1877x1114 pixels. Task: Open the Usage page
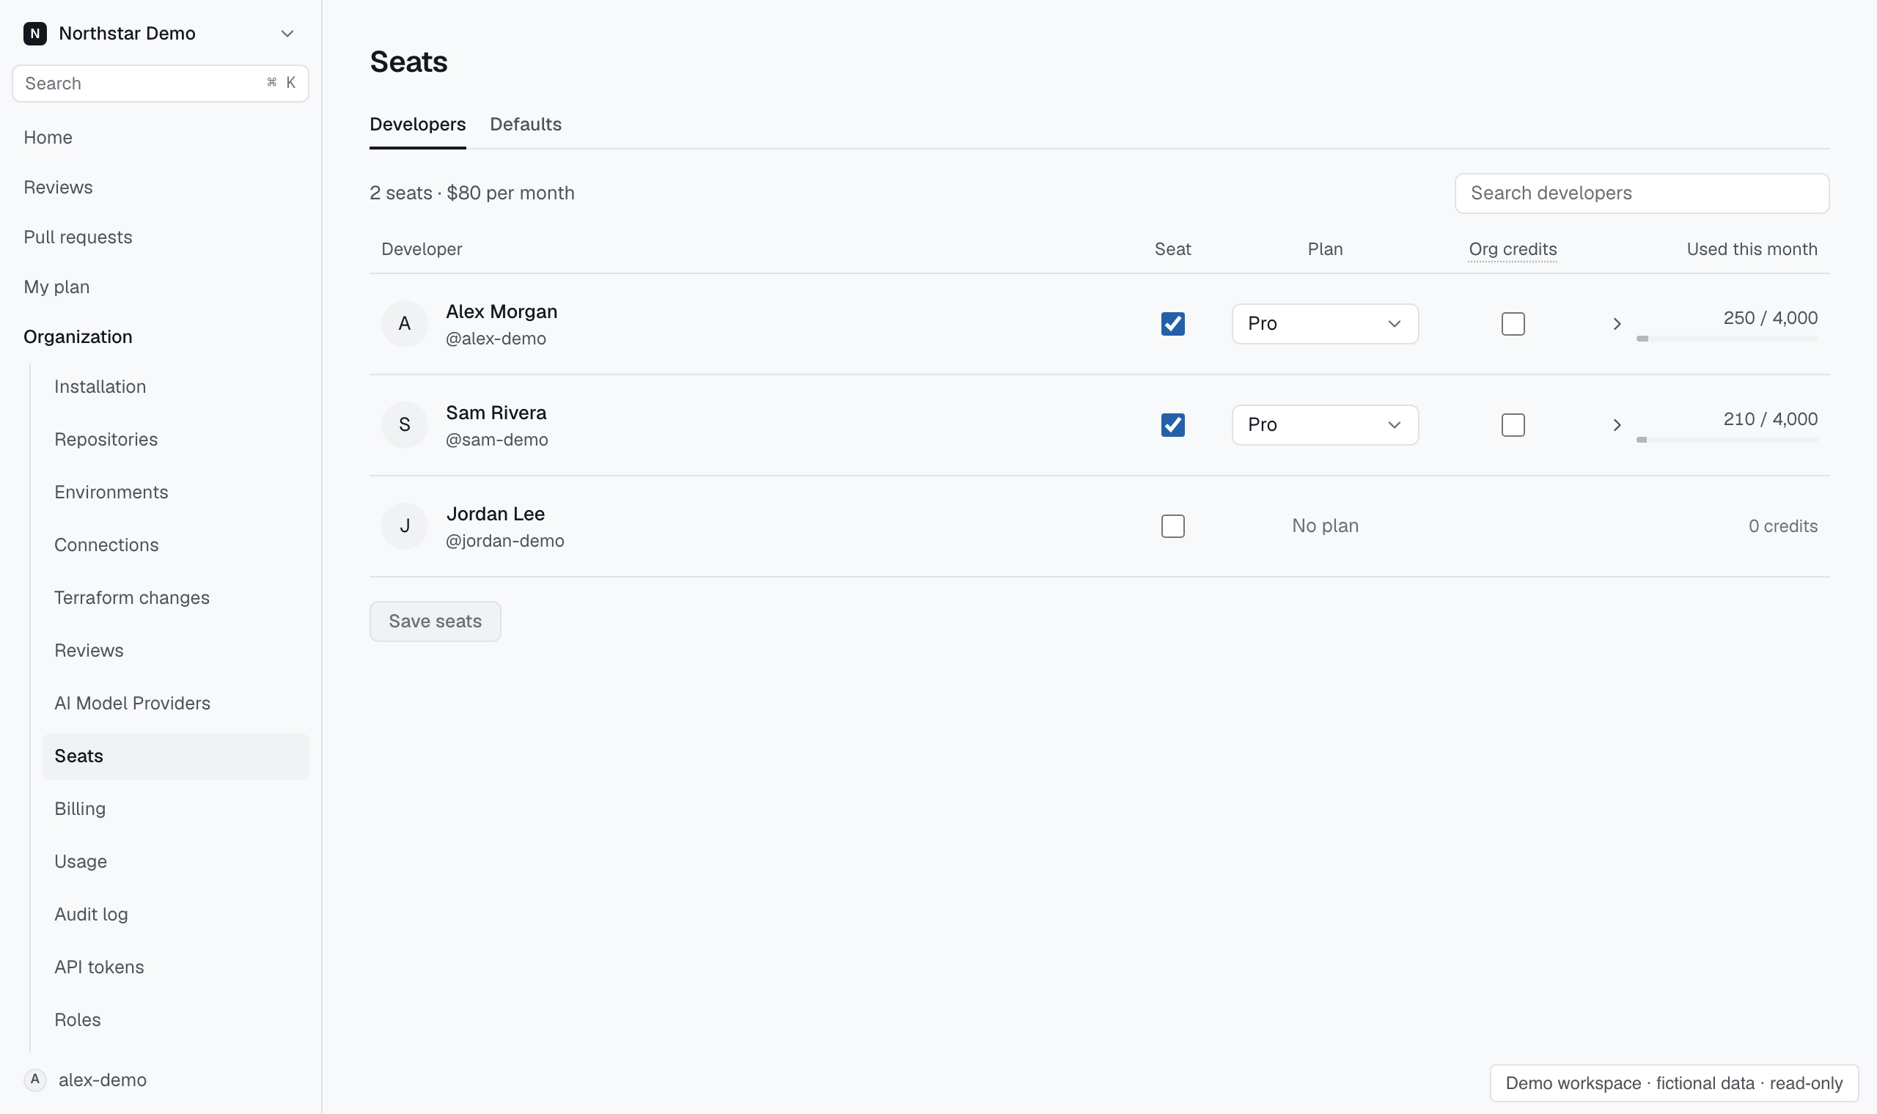81,862
